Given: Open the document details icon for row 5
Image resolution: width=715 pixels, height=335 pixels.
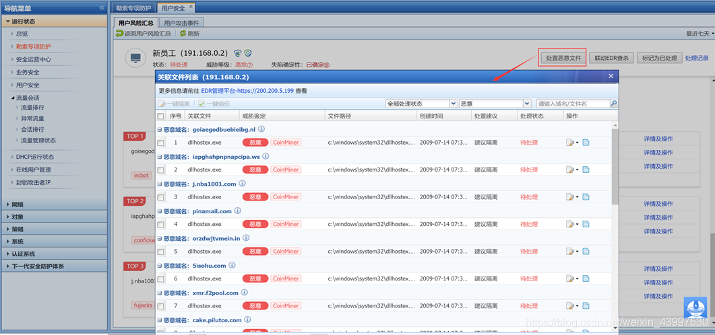Looking at the screenshot, I should tap(586, 252).
